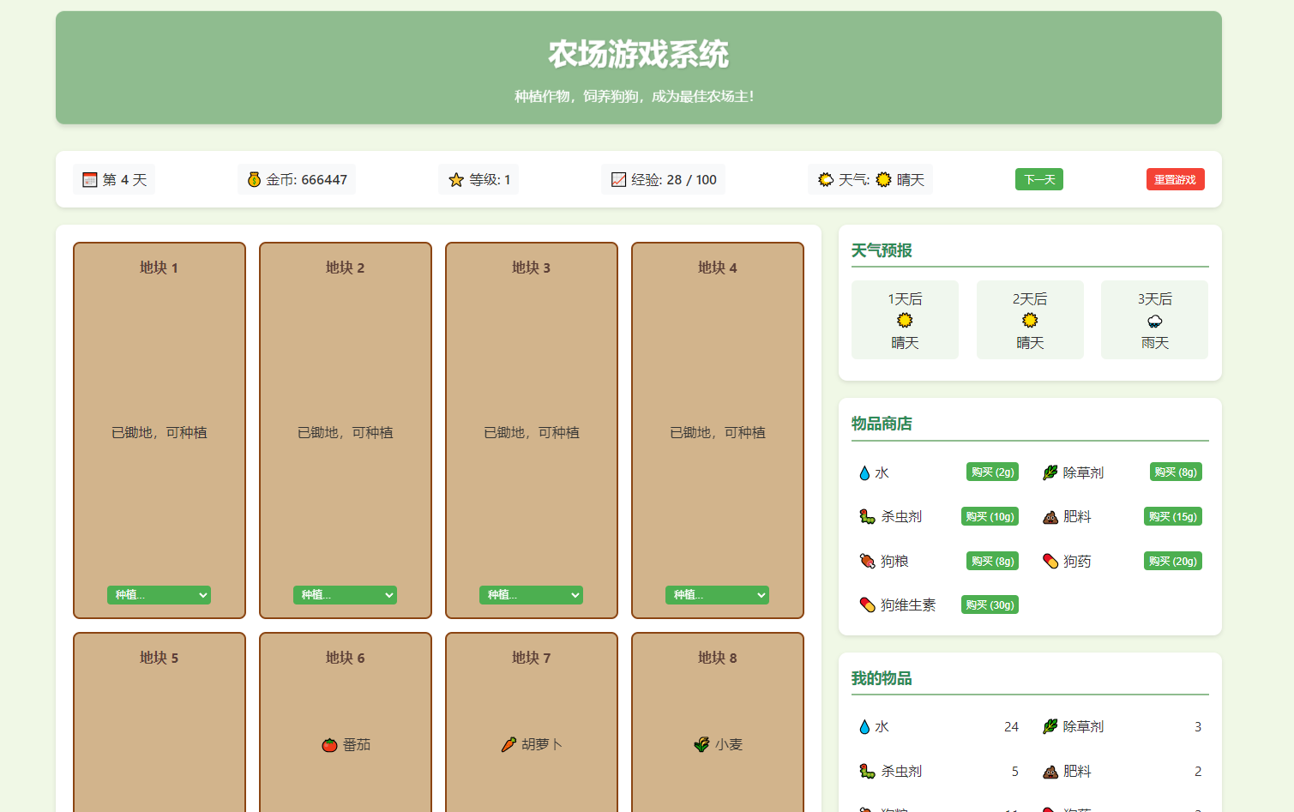Screen dimensions: 1294x812
Task: Click the fertilizer poop icon in the shop
Action: coord(1050,516)
